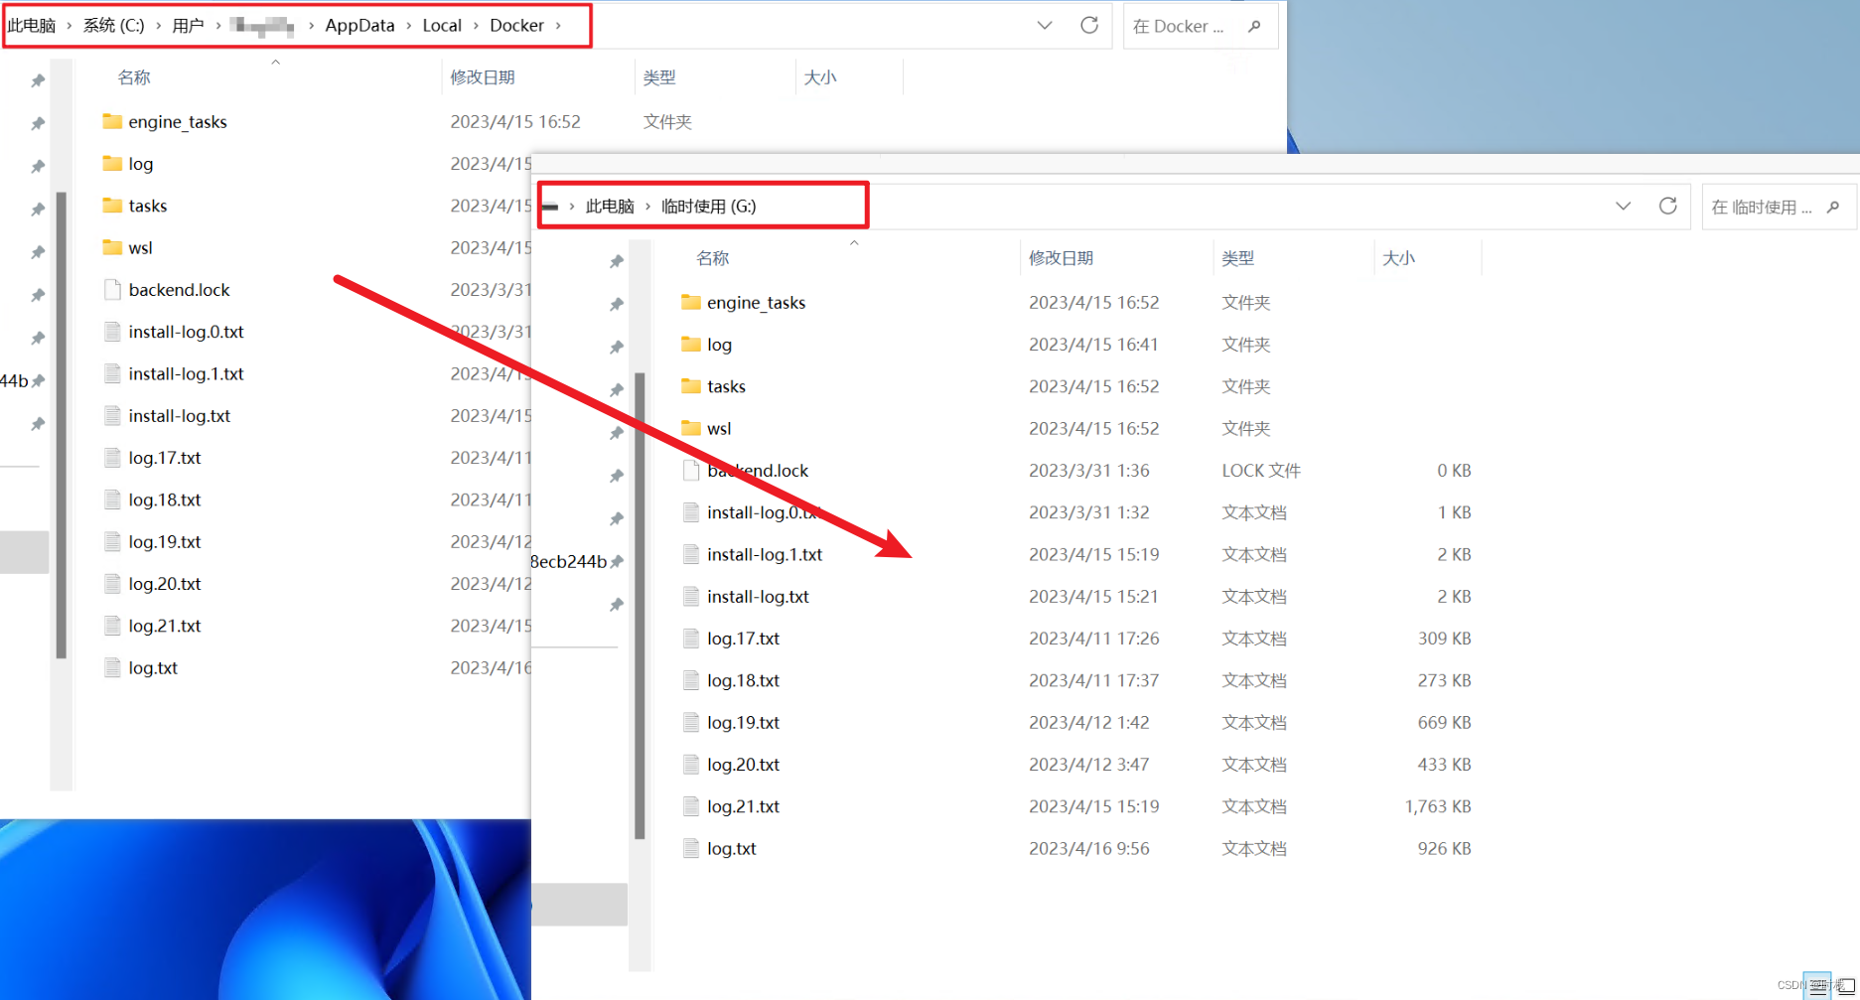Select log.20.txt file icon in G: window

tap(691, 765)
